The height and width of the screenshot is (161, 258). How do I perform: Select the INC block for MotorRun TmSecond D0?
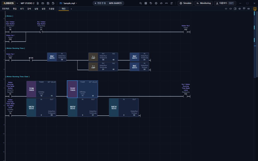(x=57, y=57)
